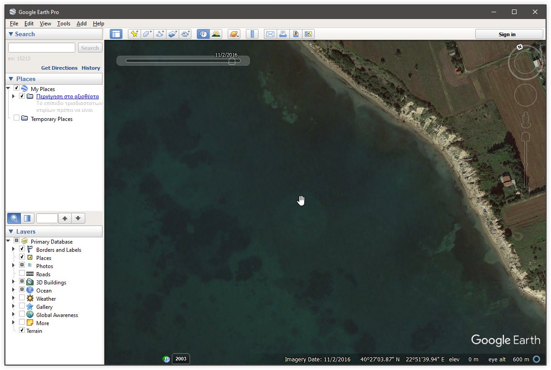
Task: Expand the Ocean layer arrow
Action: coord(14,290)
